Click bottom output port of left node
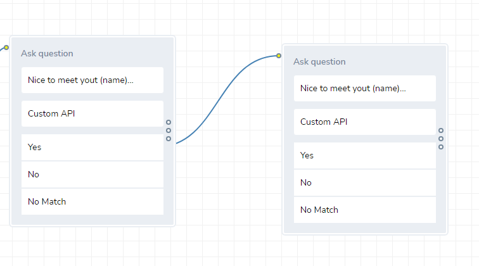The height and width of the screenshot is (266, 479). point(169,139)
